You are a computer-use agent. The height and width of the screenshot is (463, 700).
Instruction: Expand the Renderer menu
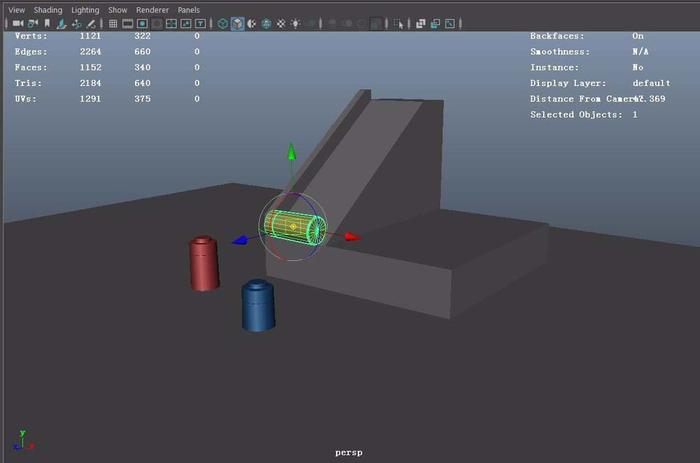click(152, 10)
